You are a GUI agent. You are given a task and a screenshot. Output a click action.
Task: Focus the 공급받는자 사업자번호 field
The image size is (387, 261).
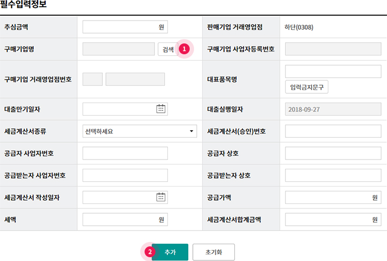coord(125,175)
